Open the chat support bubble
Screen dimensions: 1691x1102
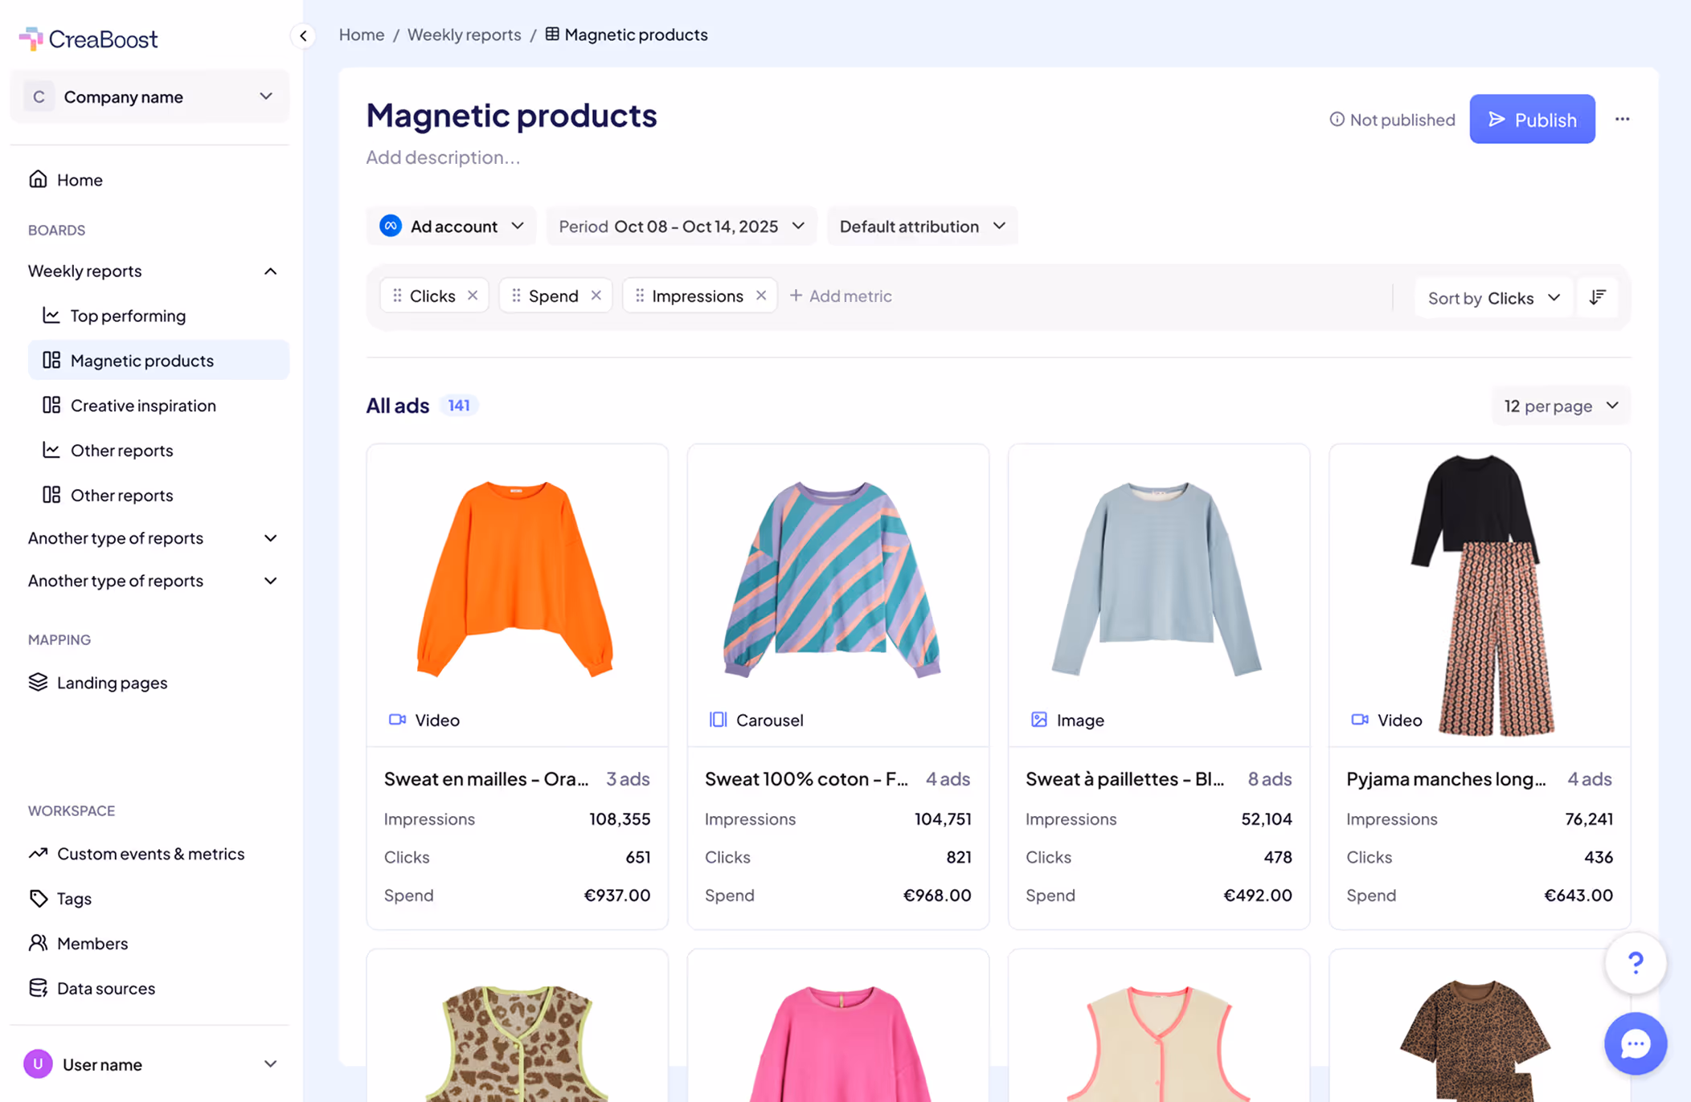(x=1635, y=1043)
